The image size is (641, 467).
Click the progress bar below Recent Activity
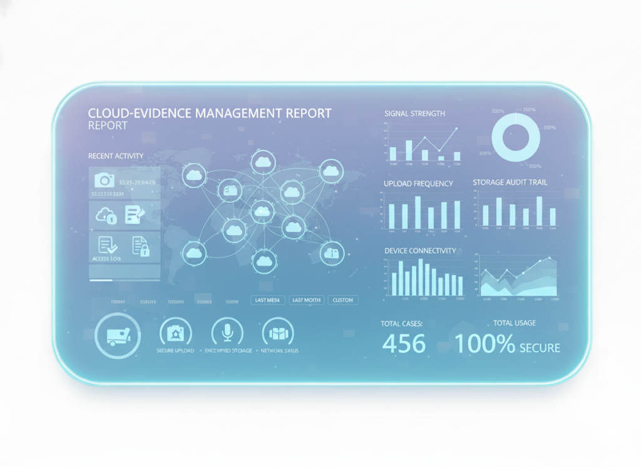(125, 280)
